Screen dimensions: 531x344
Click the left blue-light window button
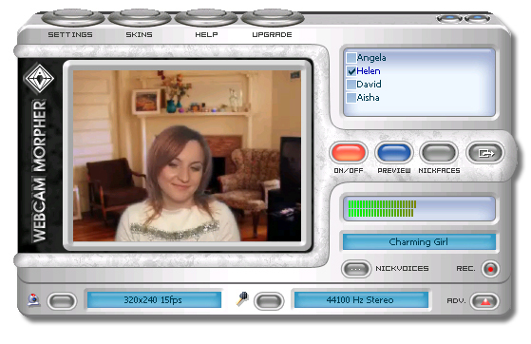click(449, 18)
